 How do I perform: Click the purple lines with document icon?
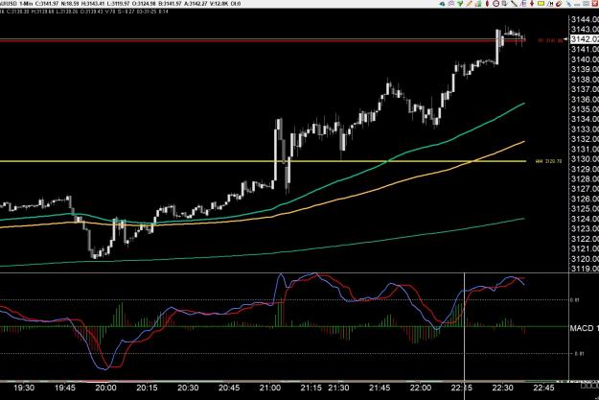tap(523, 4)
